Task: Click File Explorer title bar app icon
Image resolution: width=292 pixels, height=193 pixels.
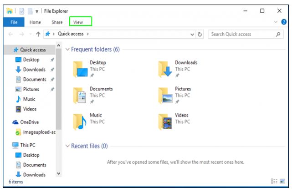Action: pyautogui.click(x=9, y=11)
